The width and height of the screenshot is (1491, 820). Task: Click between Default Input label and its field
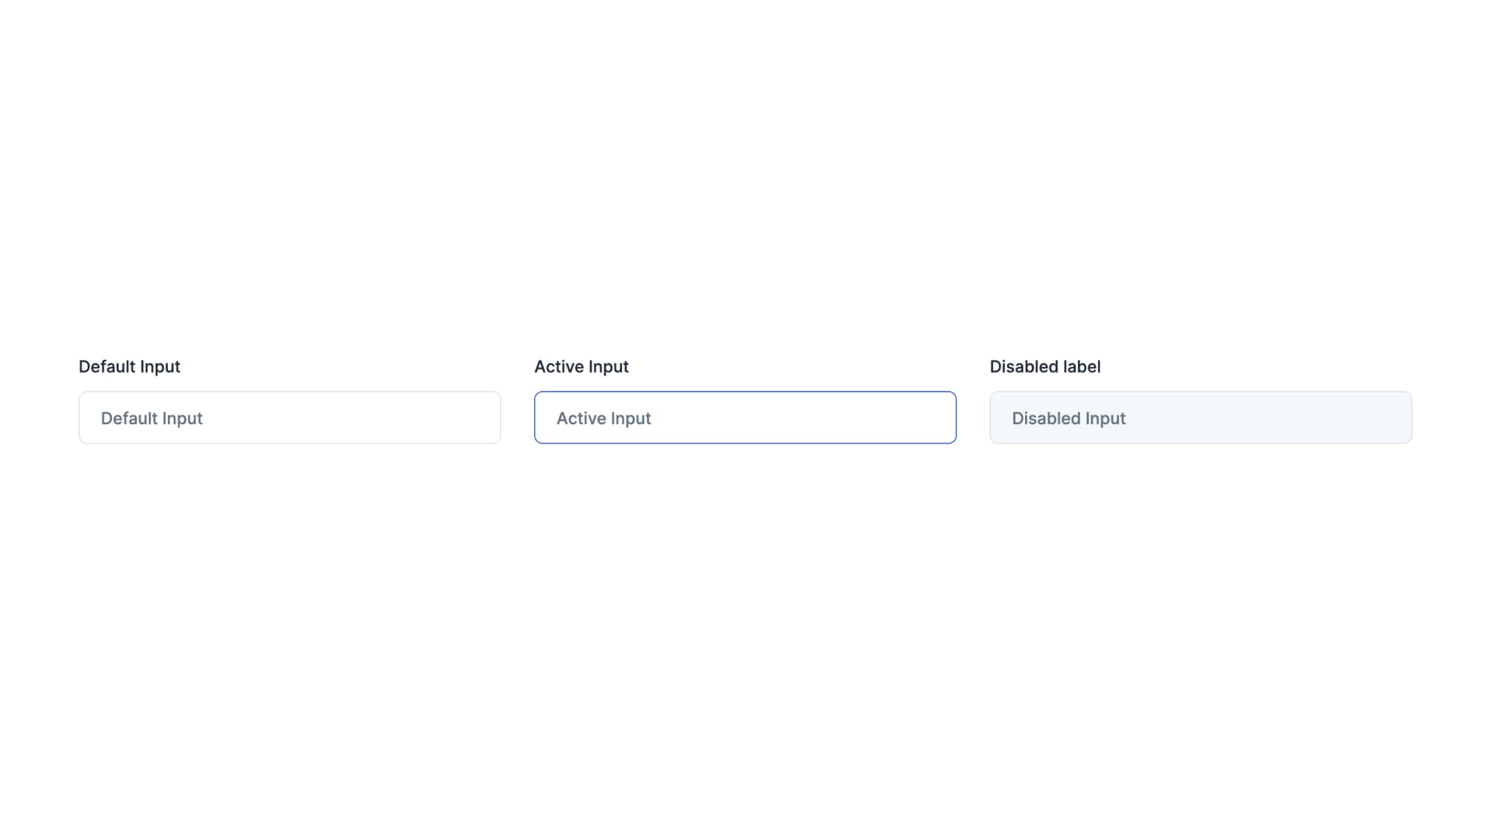[x=289, y=383]
